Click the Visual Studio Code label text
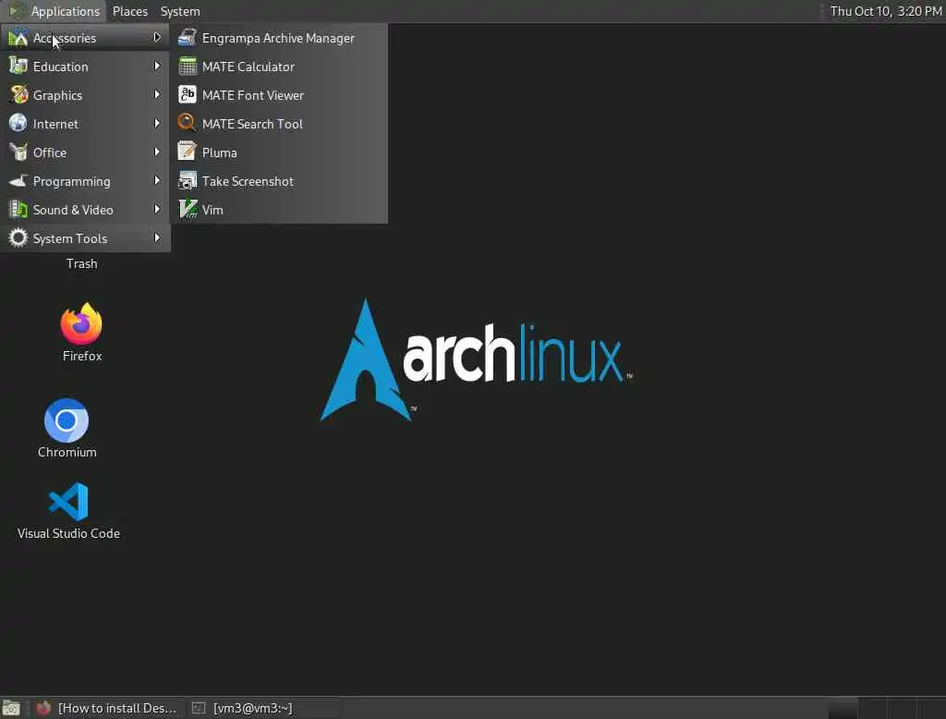The width and height of the screenshot is (946, 719). (68, 533)
